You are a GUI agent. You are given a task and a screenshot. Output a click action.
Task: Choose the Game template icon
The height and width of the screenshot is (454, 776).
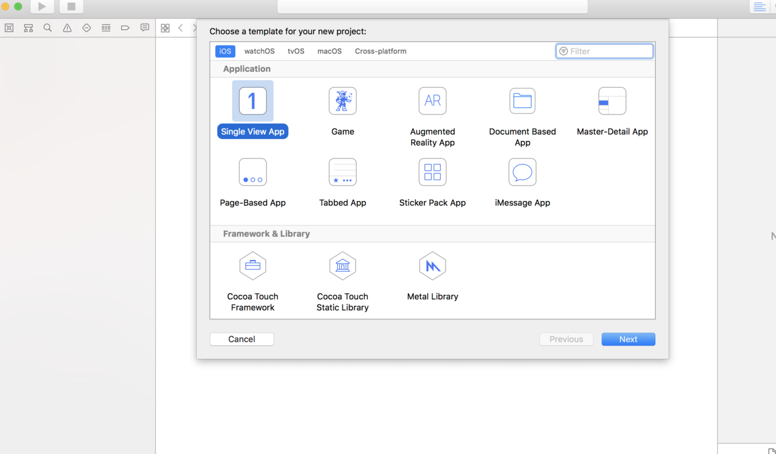pyautogui.click(x=342, y=101)
